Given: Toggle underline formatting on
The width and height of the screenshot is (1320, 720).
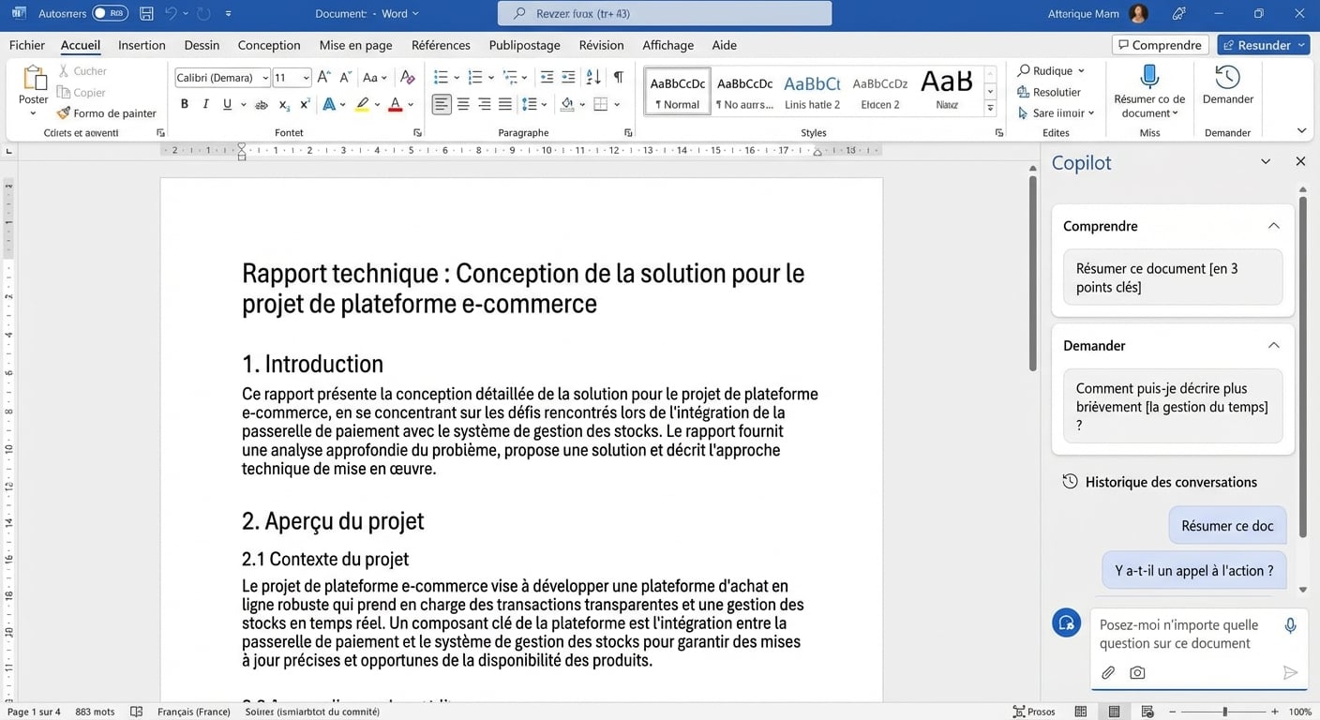Looking at the screenshot, I should pyautogui.click(x=227, y=104).
